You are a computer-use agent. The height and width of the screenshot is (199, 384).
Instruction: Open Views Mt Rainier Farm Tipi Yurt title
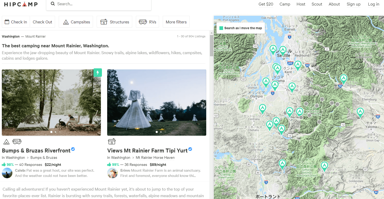tap(147, 151)
